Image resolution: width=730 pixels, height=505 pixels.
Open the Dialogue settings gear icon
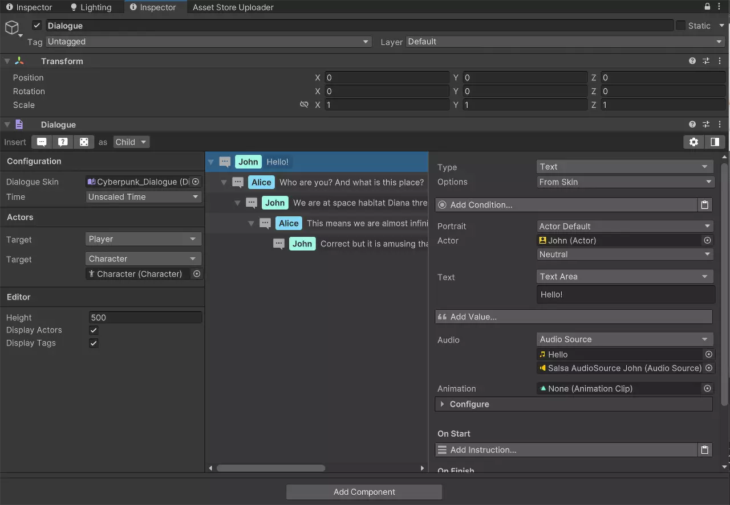coord(693,142)
